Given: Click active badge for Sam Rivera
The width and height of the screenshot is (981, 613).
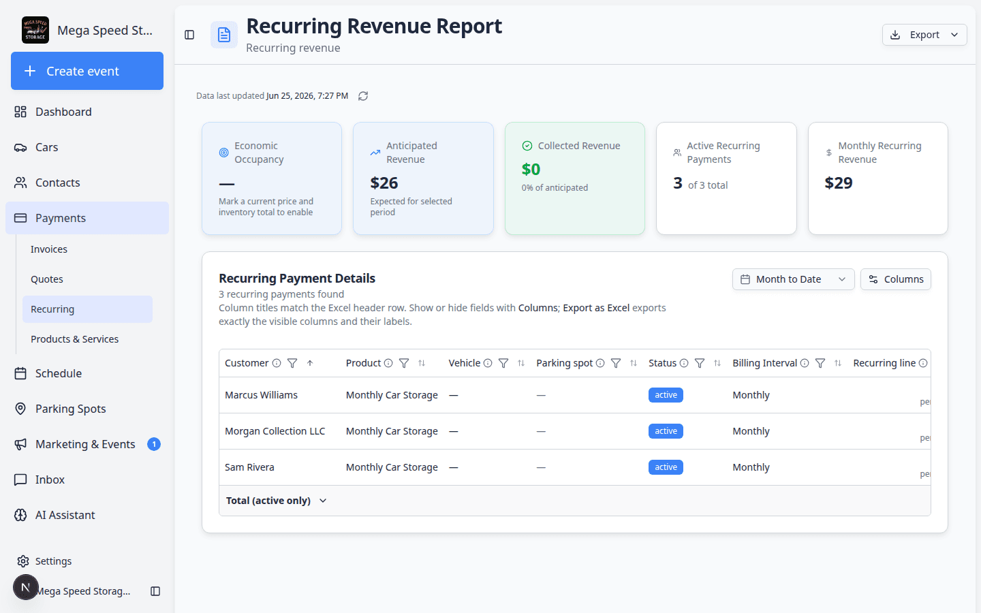Looking at the screenshot, I should 666,467.
